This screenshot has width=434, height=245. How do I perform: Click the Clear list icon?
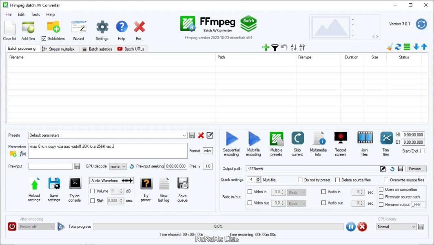[x=10, y=27]
